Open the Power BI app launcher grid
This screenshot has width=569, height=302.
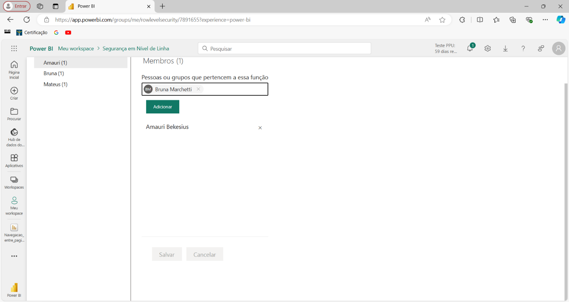14,48
